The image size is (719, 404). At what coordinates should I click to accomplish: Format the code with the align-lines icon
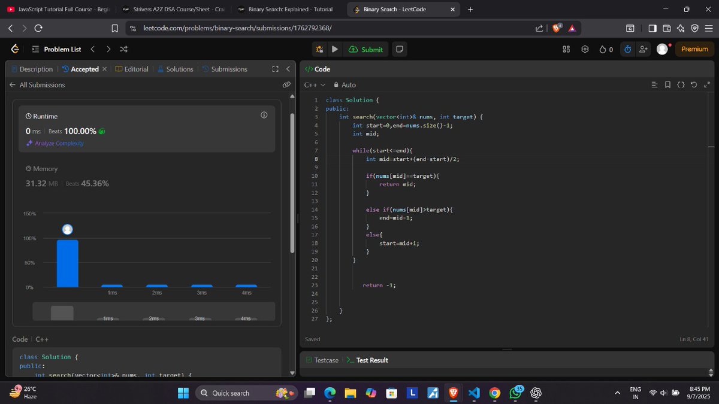click(x=654, y=85)
